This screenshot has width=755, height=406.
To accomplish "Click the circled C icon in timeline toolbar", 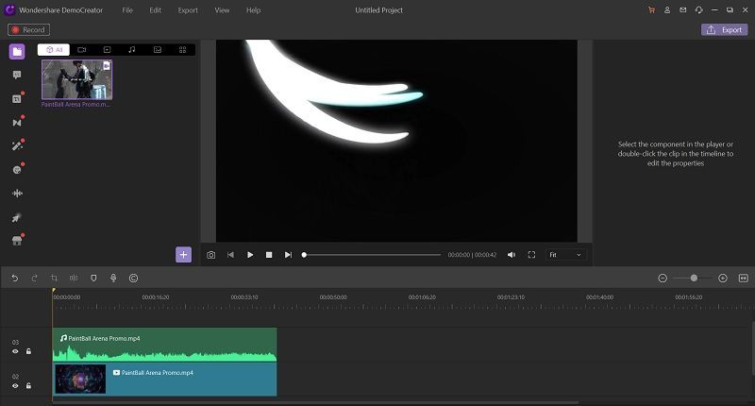I will pos(133,278).
